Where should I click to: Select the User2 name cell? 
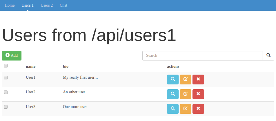click(x=31, y=92)
